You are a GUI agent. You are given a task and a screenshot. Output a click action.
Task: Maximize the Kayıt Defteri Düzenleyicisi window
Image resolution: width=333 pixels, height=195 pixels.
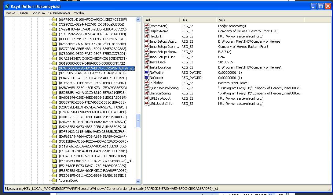point(321,6)
